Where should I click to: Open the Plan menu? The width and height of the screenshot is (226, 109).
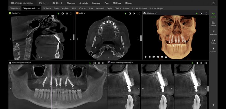(106, 3)
